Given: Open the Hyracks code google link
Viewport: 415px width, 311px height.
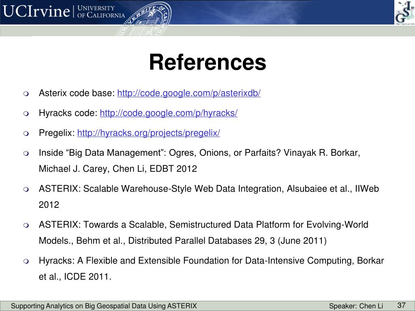Looking at the screenshot, I should click(x=169, y=113).
